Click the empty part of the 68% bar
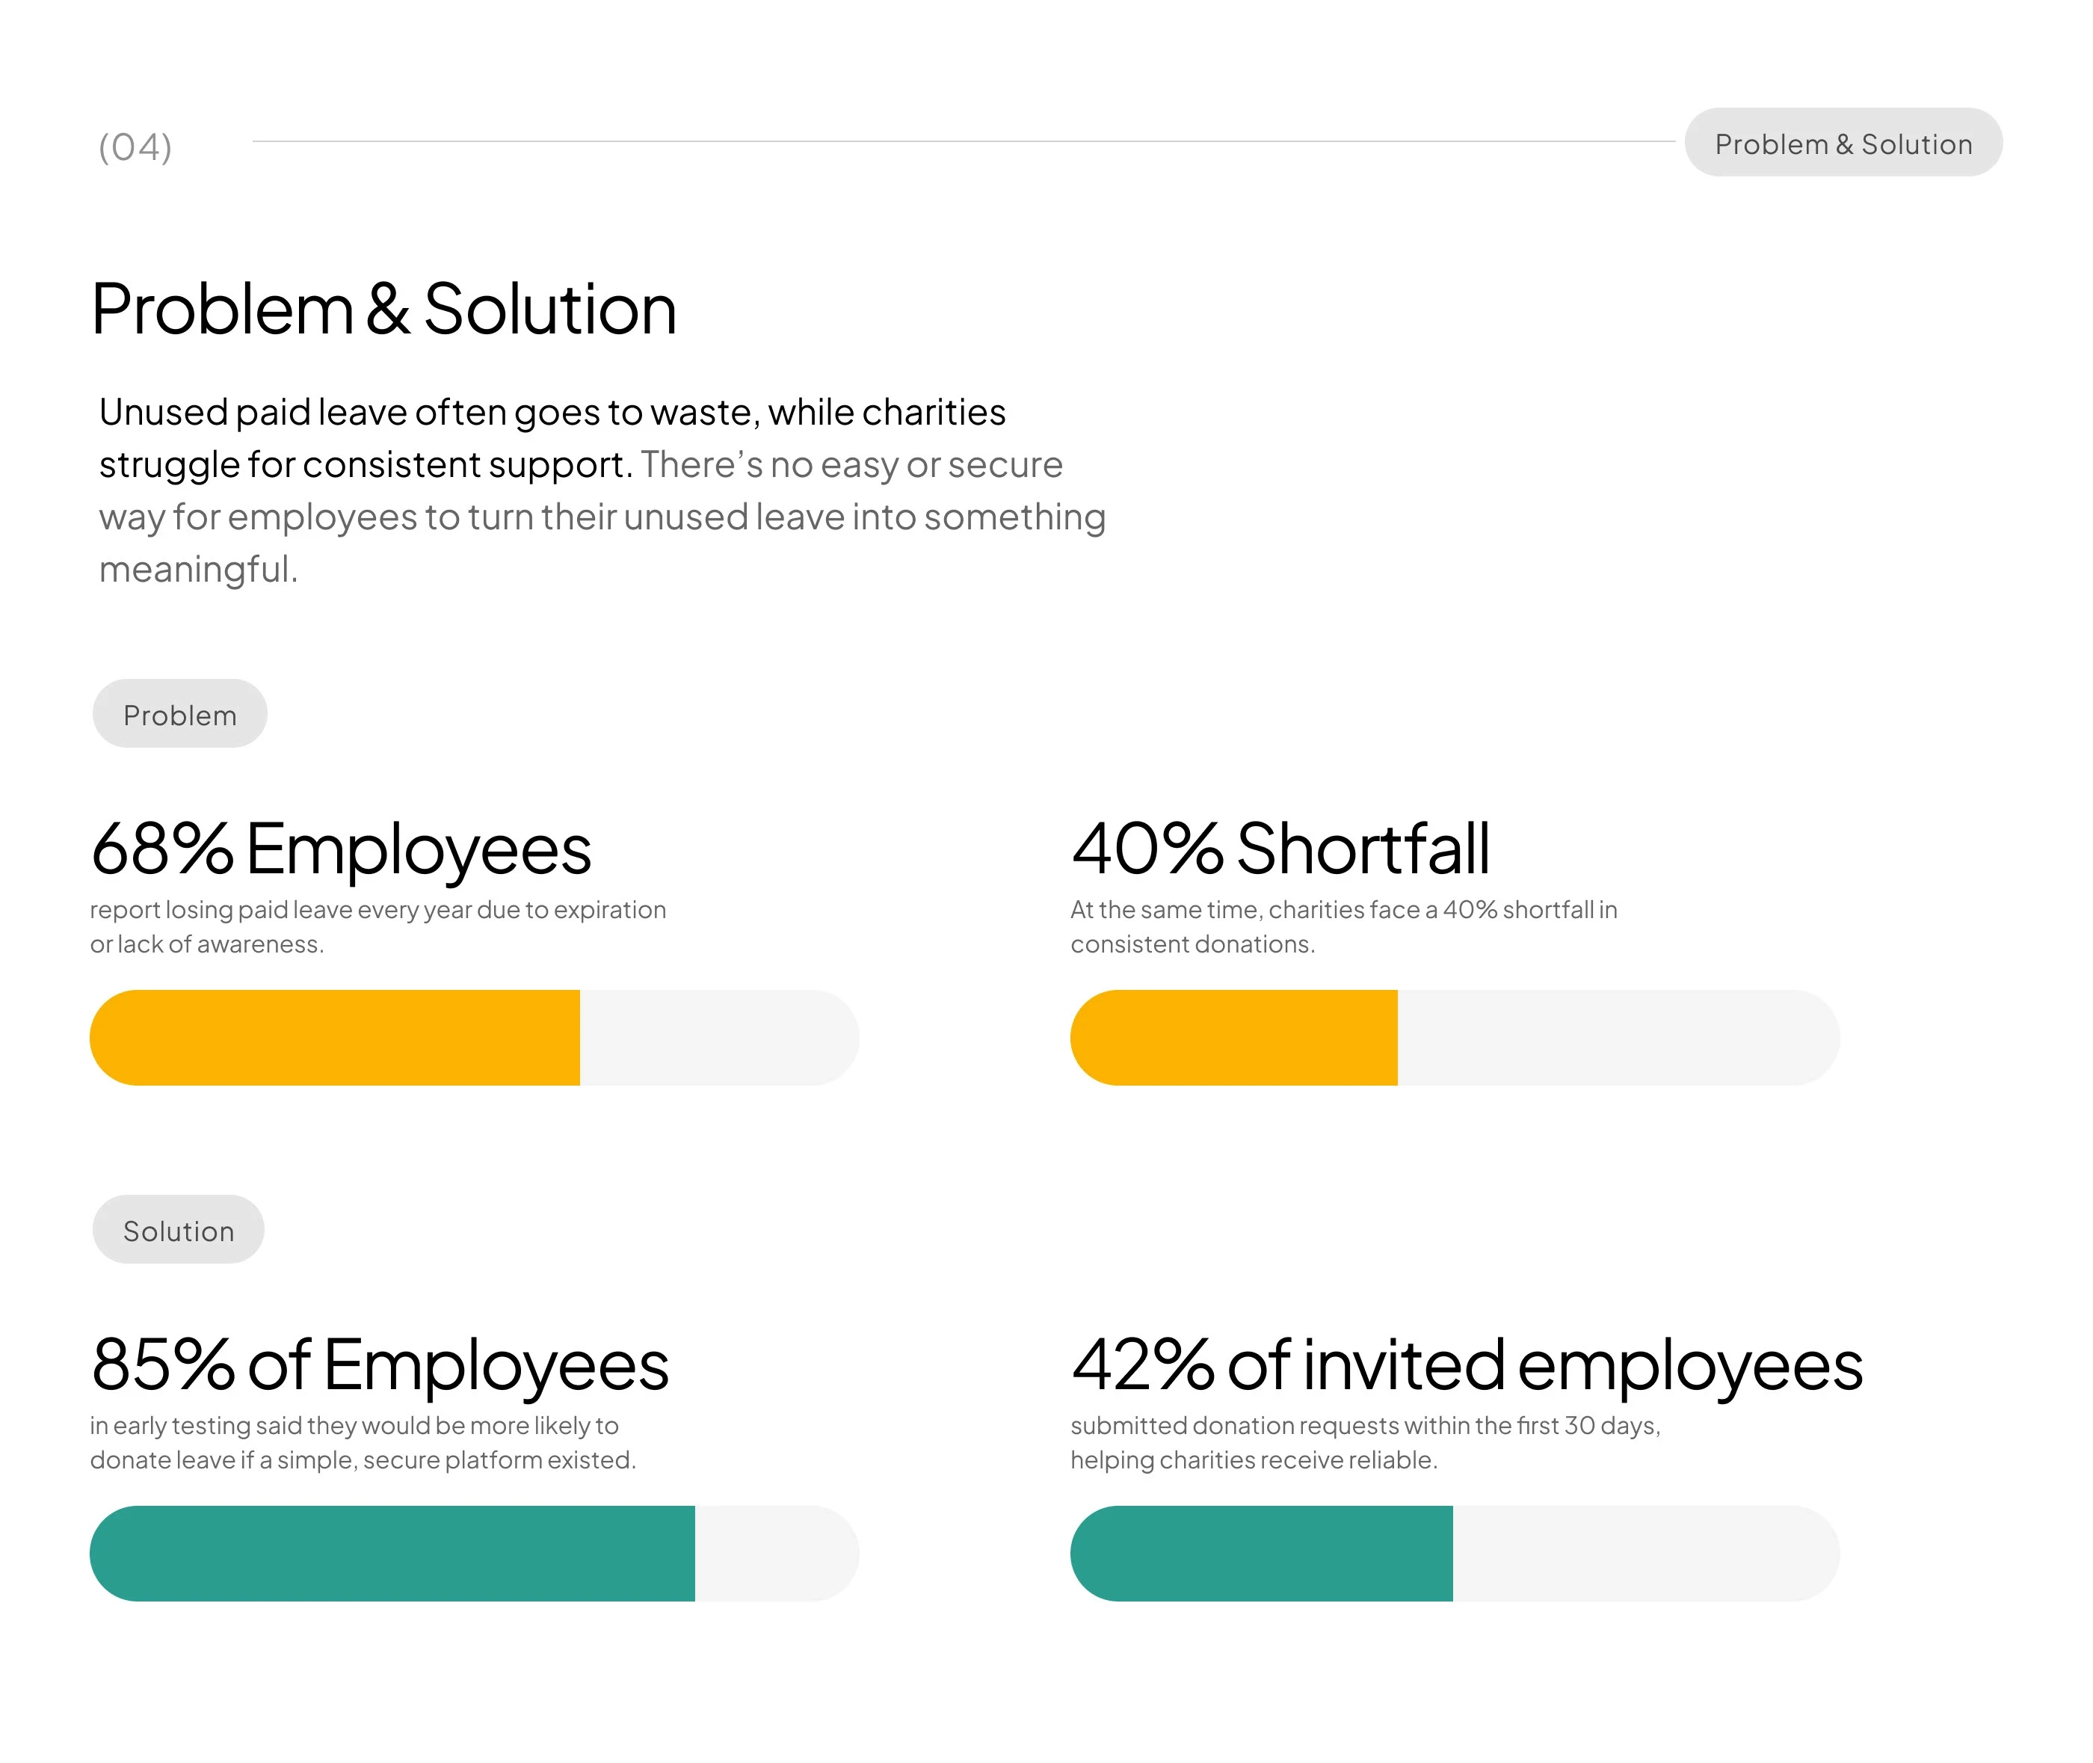2093x1763 pixels. [718, 1038]
